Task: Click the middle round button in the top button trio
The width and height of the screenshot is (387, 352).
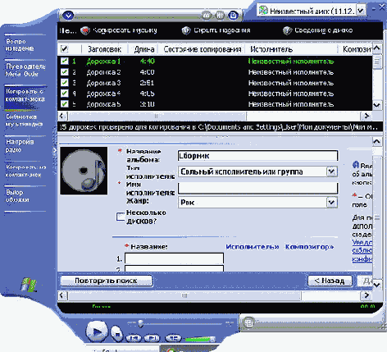Action: (x=220, y=16)
